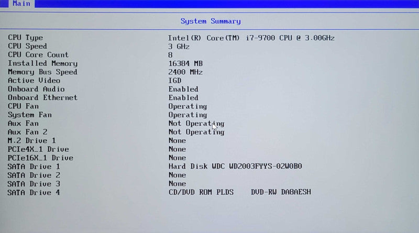The height and width of the screenshot is (233, 419).
Task: Click None value for SATA Drive 2
Action: [177, 175]
